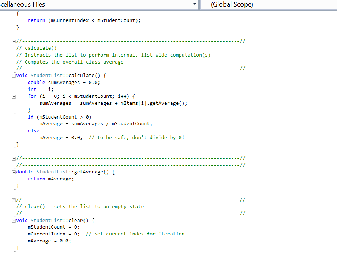Image resolution: width=337 pixels, height=253 pixels.
Task: Click the '// calculate()' comment
Action: [x=36, y=48]
